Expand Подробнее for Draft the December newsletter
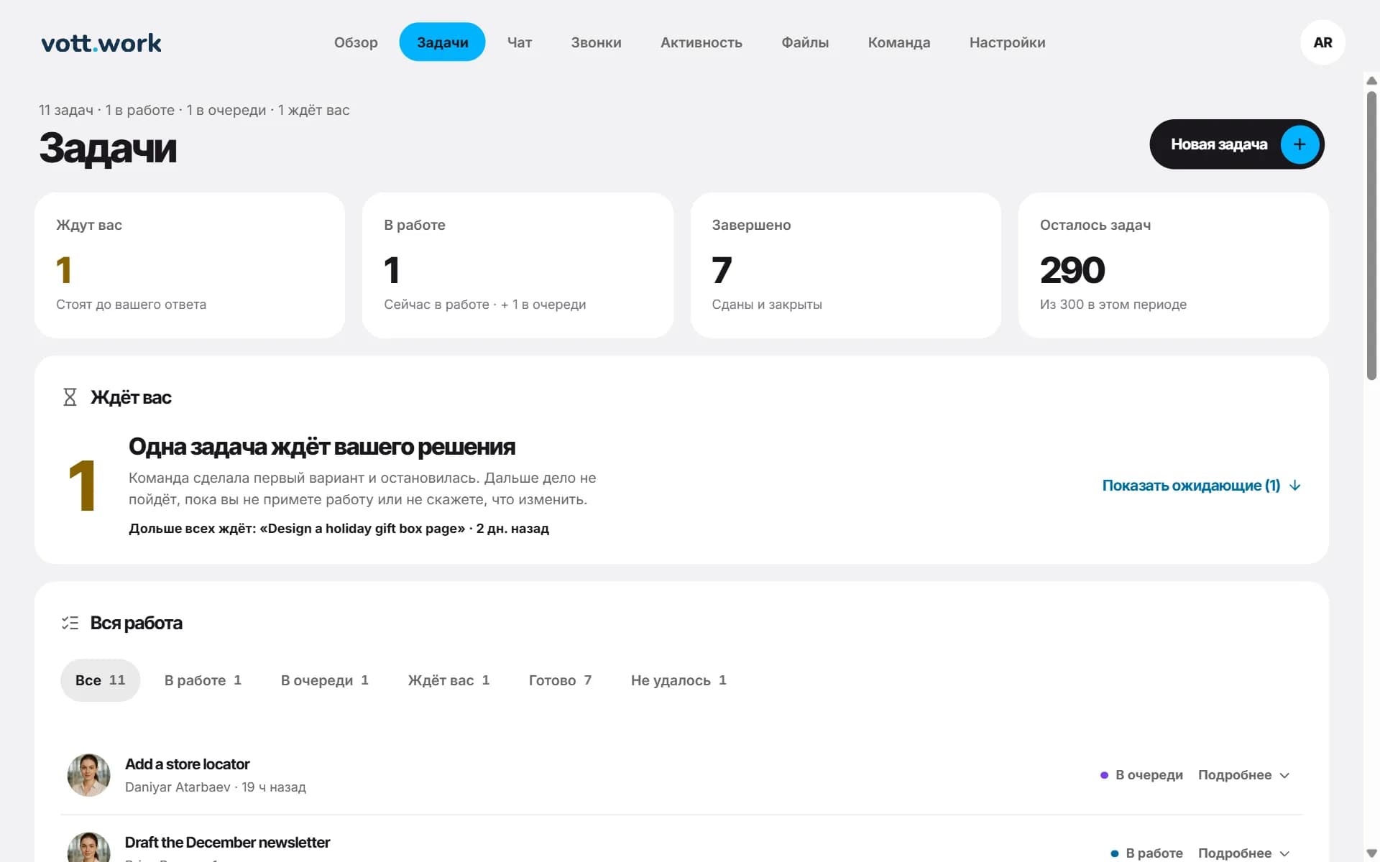Screen dimensions: 1380x862 pyautogui.click(x=1244, y=853)
